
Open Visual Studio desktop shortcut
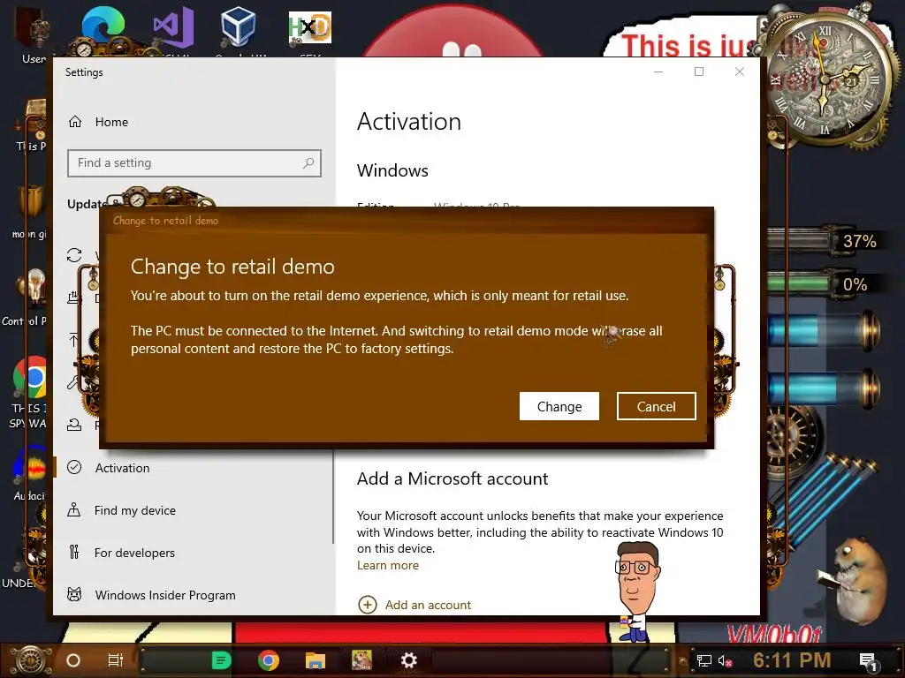pos(173,27)
